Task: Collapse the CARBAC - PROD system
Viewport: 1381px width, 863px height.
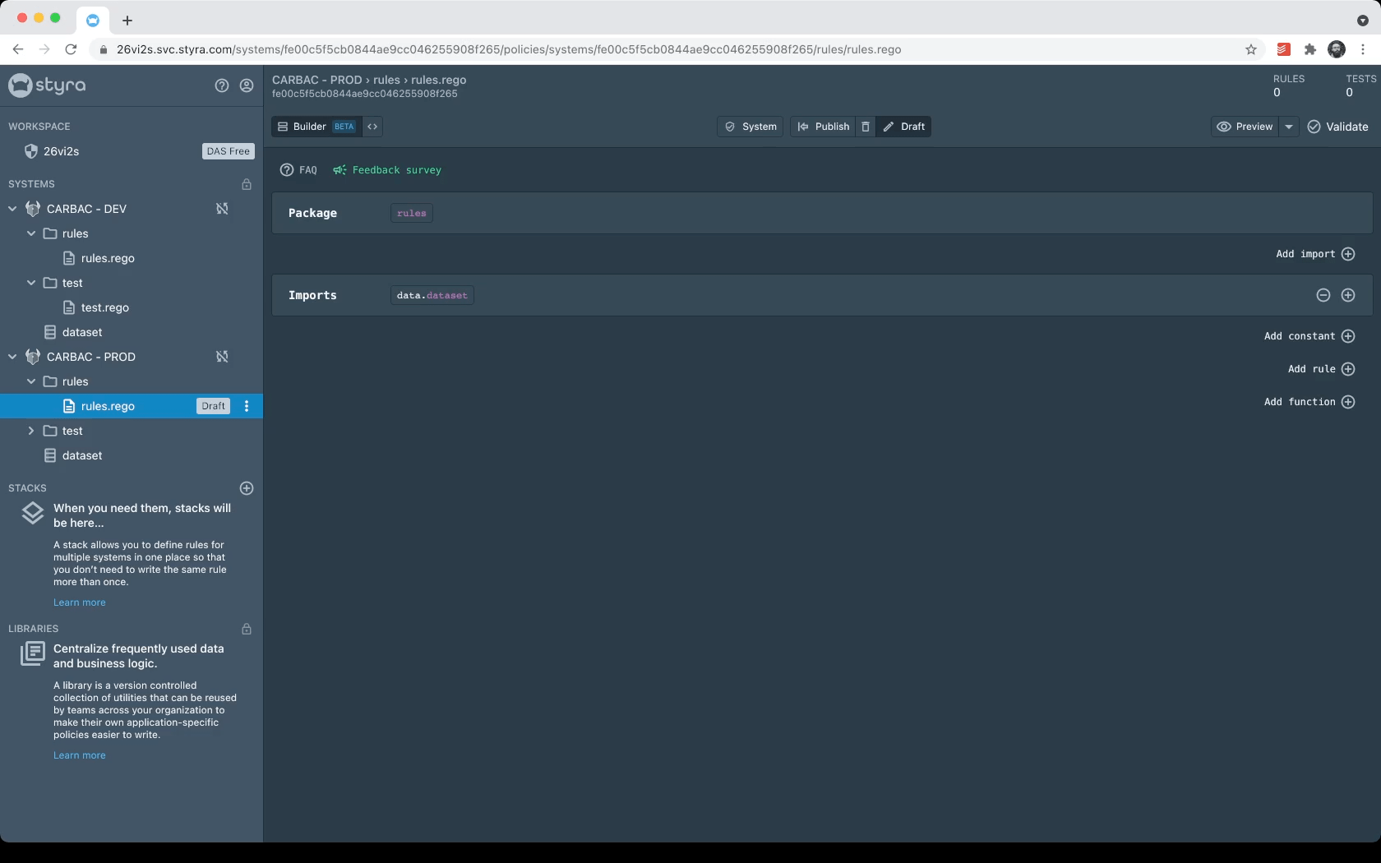Action: point(12,357)
